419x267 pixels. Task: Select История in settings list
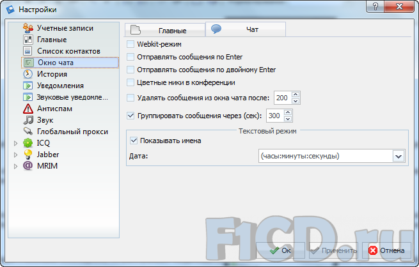tap(52, 74)
